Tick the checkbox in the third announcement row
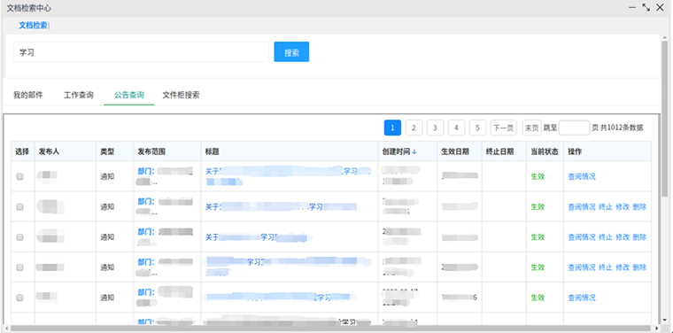The height and width of the screenshot is (333, 673). (x=19, y=236)
